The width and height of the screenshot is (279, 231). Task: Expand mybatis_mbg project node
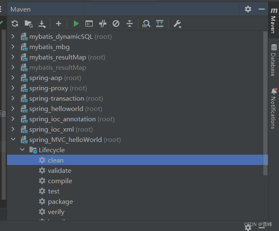pos(13,47)
